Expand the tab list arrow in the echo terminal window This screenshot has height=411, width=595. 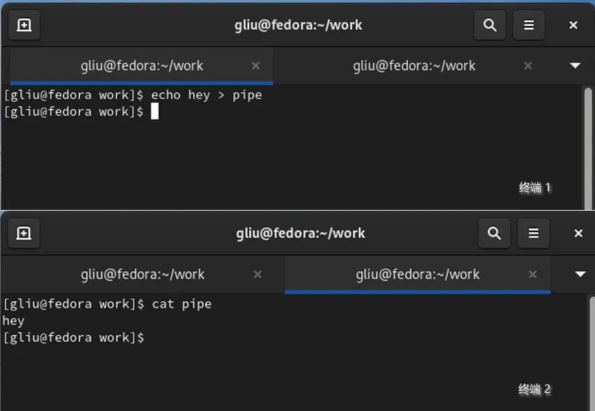[575, 66]
